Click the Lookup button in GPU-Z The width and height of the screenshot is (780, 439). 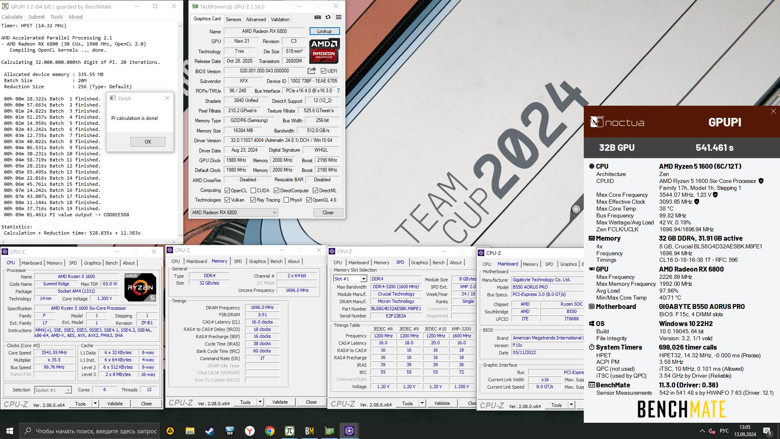[x=324, y=31]
